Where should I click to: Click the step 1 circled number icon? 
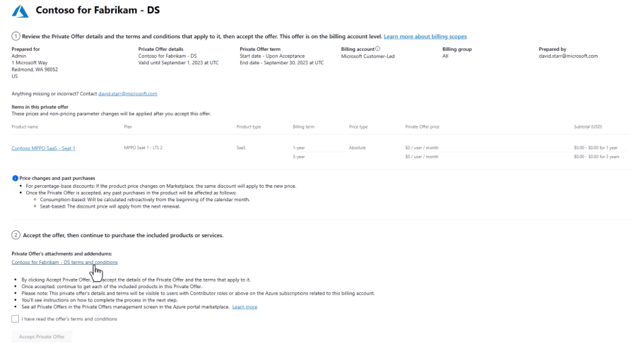click(x=15, y=36)
